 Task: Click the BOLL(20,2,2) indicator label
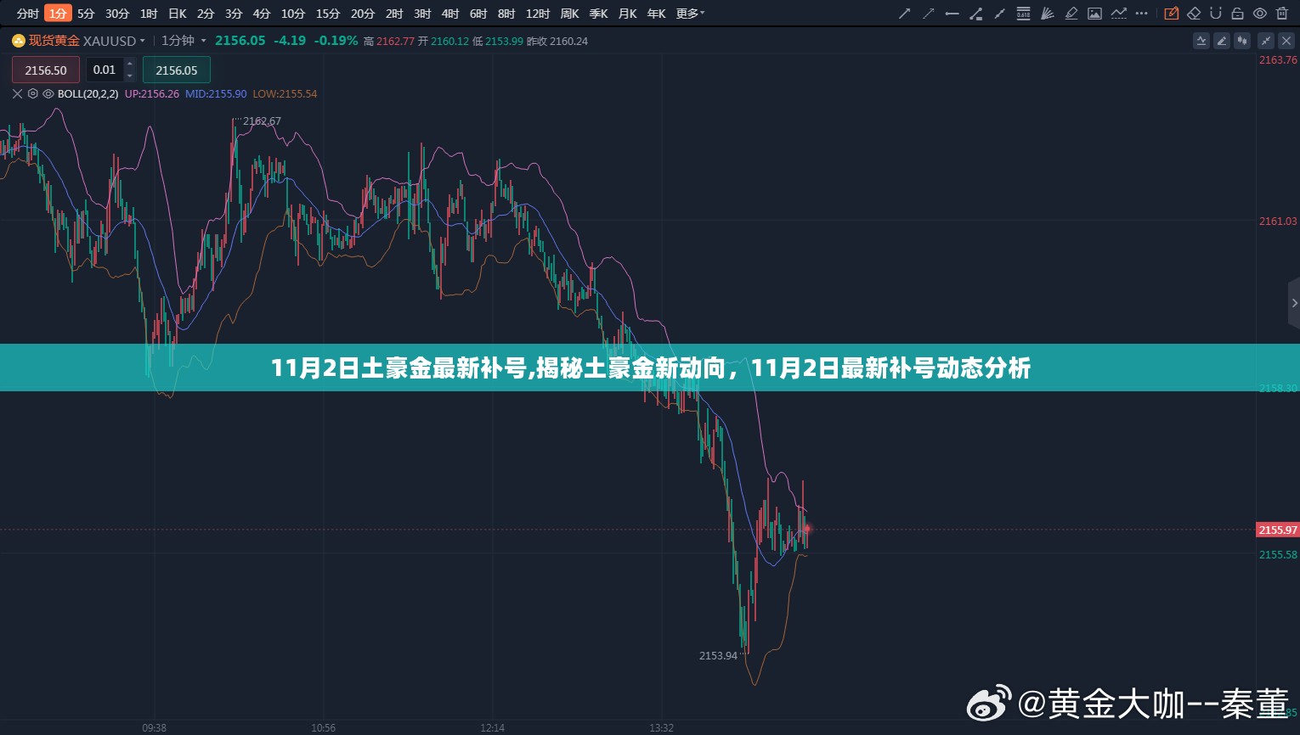click(x=89, y=94)
